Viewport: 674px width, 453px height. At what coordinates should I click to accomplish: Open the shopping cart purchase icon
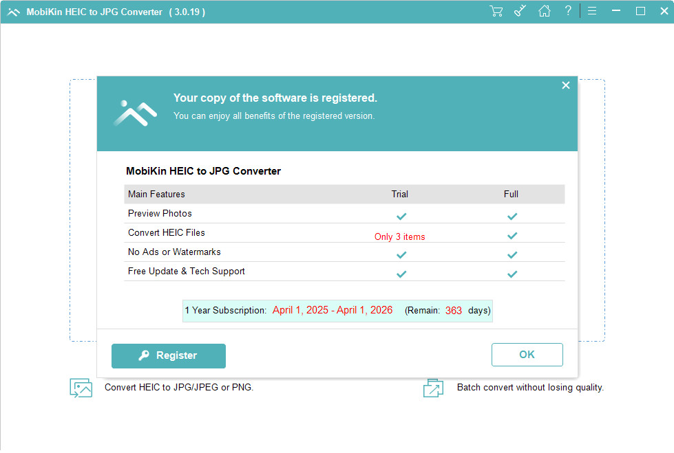point(496,11)
